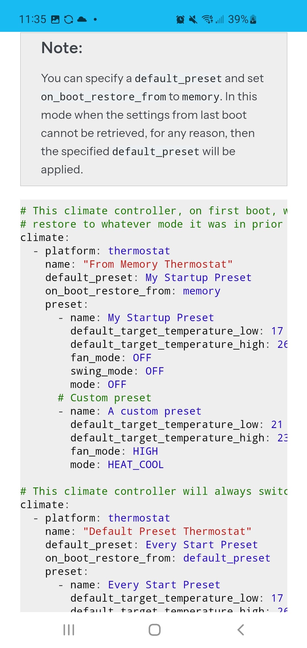This screenshot has width=307, height=648.
Task: Tap the Wi-Fi signal icon
Action: pos(207,19)
